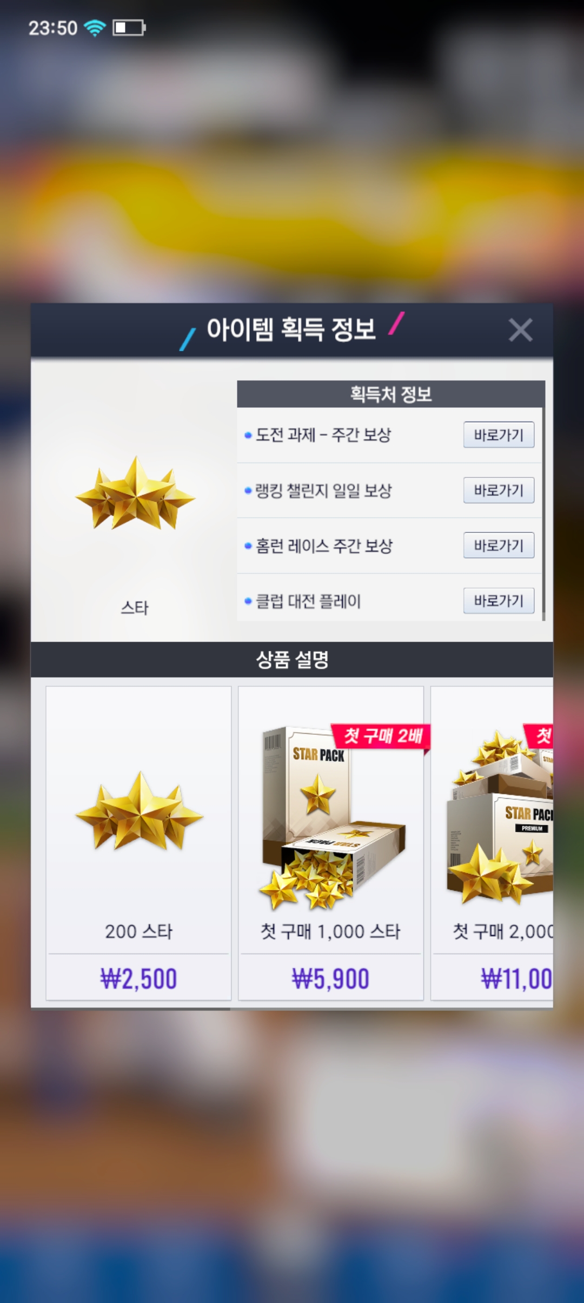This screenshot has height=1303, width=584.
Task: Tap the ₩11,000 price on premium pack
Action: point(516,978)
